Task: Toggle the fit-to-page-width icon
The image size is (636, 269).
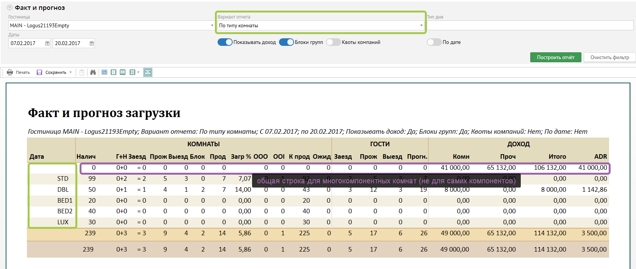Action: pyautogui.click(x=148, y=72)
